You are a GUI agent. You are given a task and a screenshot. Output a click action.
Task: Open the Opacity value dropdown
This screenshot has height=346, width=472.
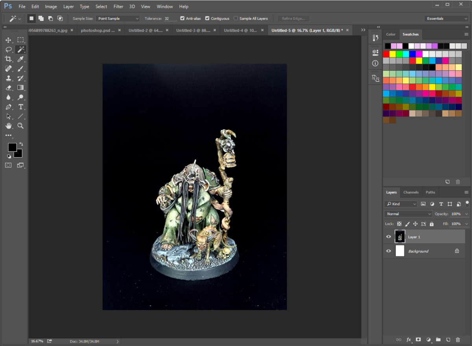click(466, 213)
